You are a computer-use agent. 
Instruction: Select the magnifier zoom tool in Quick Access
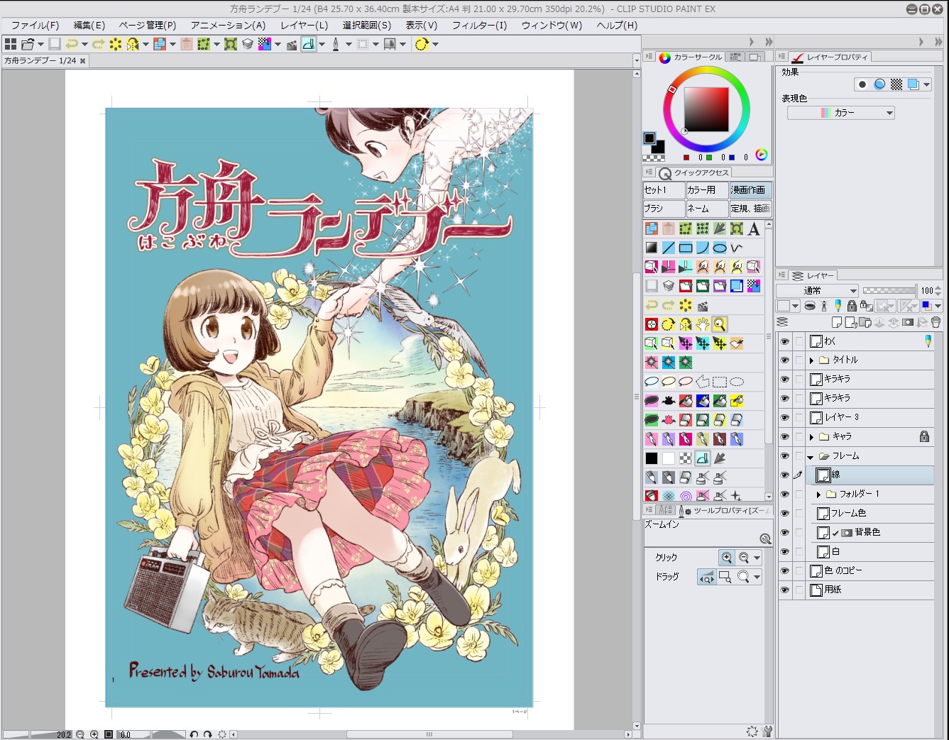click(720, 324)
